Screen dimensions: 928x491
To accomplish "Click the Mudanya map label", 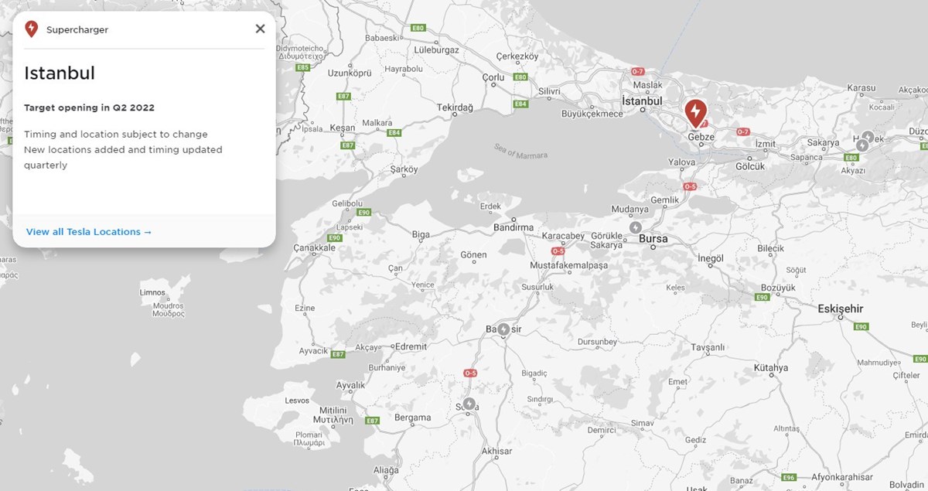I will click(x=630, y=209).
